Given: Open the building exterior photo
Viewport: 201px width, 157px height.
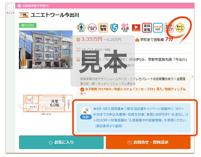Looking at the screenshot, I should click(x=46, y=50).
